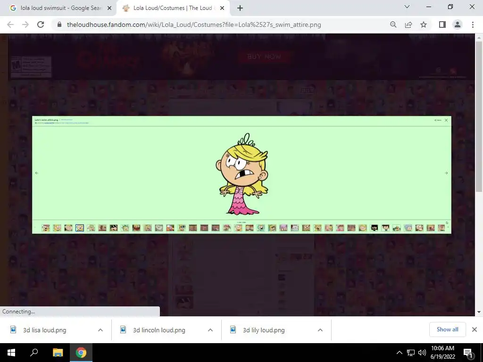
Task: Open the uploader's profile link in the lightbox header
Action: (49, 123)
